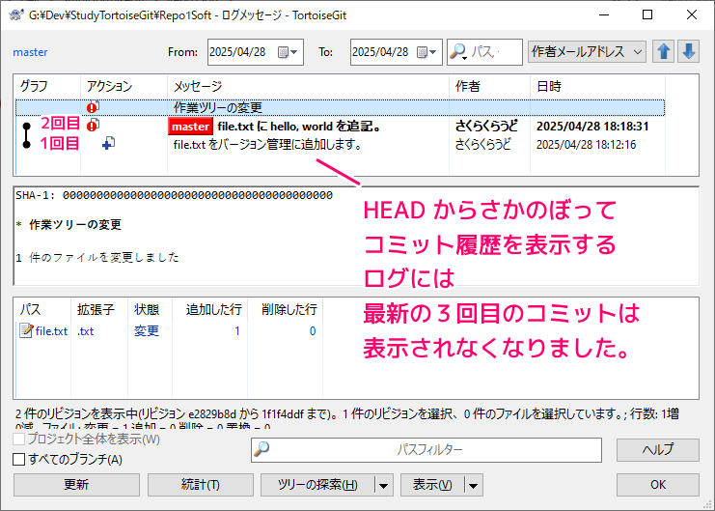Click the file.txt file icon in the file list
715x511 pixels.
26,330
